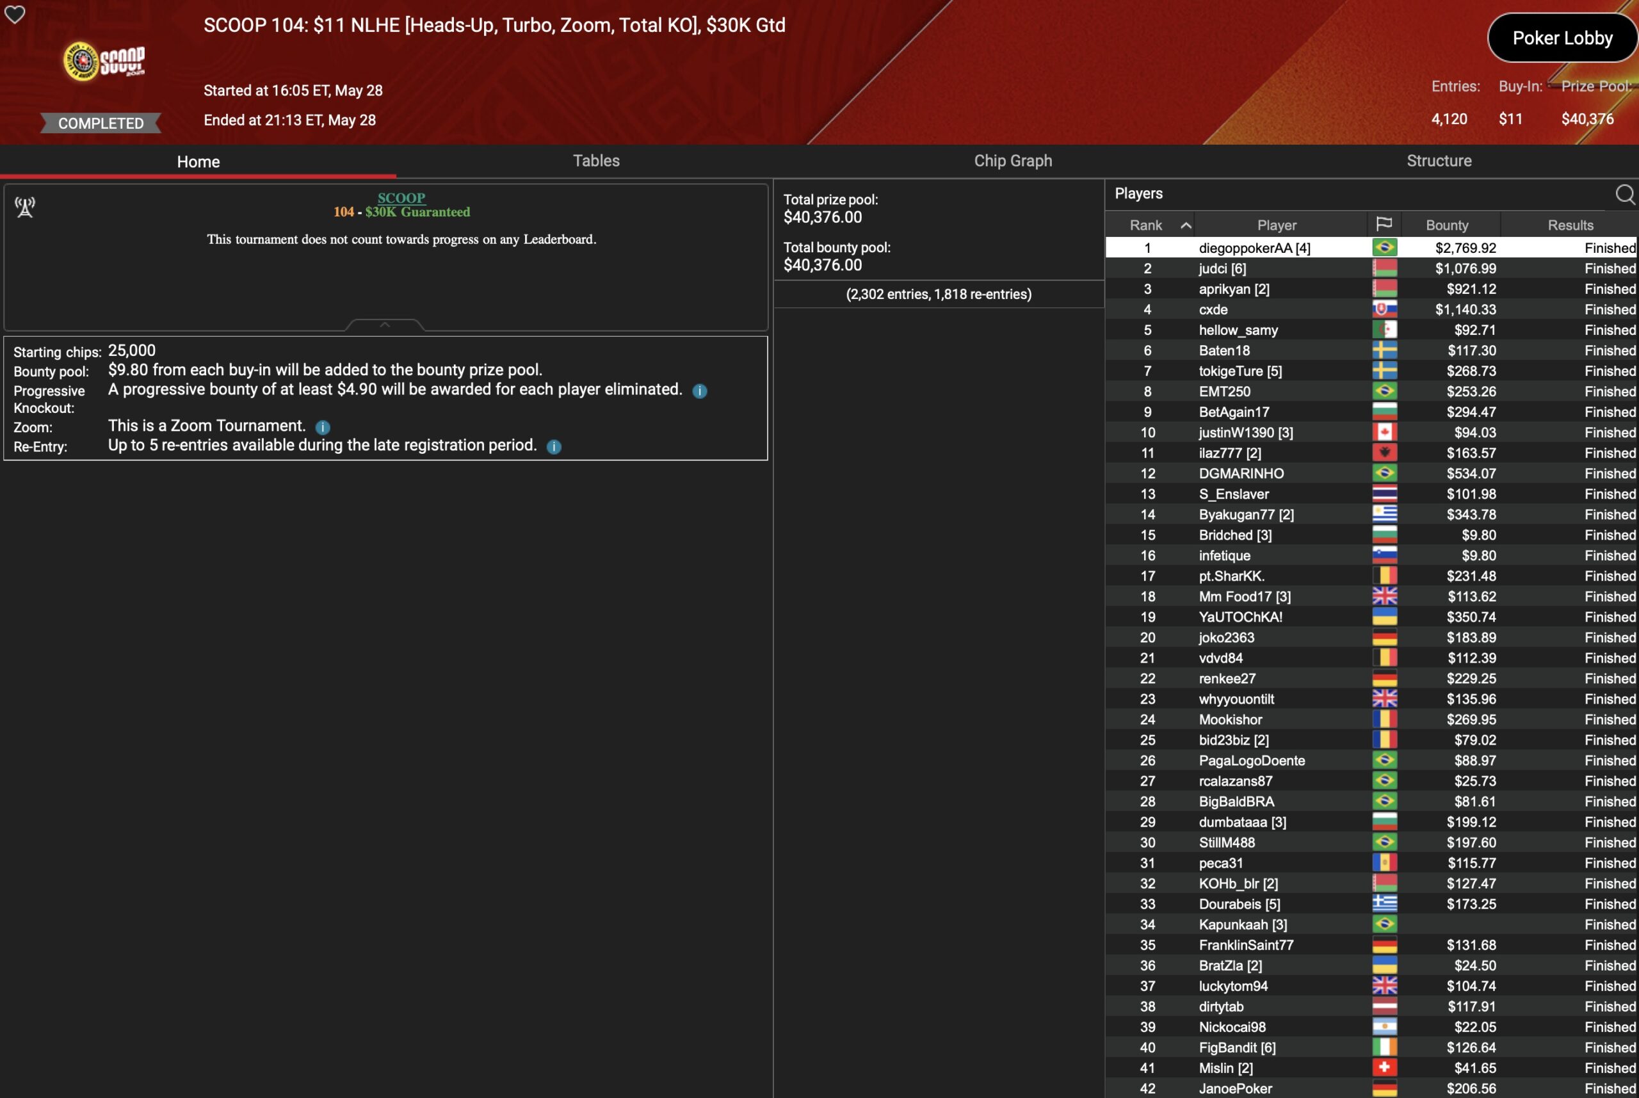Viewport: 1639px width, 1098px height.
Task: Click the heart favorite icon
Action: [15, 14]
